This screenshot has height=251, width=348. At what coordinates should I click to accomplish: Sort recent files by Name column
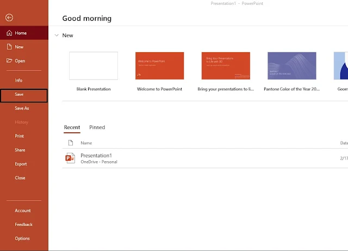[86, 143]
